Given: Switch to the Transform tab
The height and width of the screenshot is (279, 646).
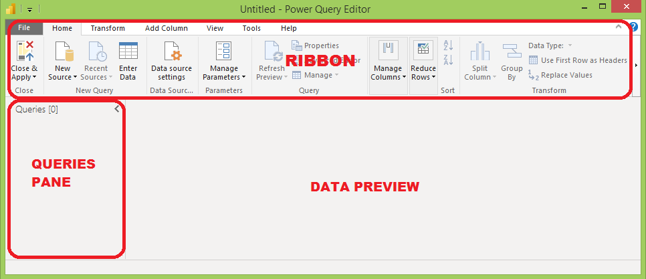Looking at the screenshot, I should pos(108,28).
